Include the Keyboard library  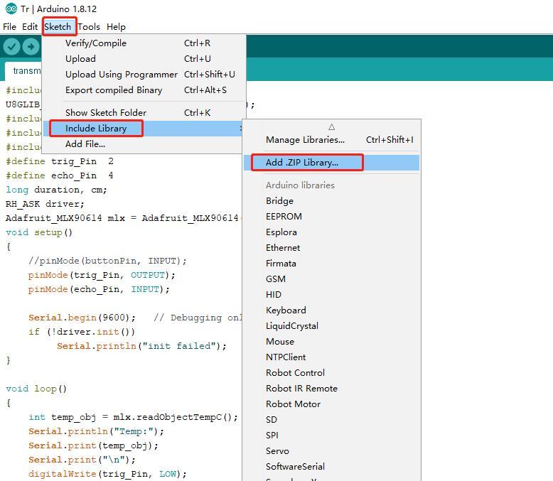331,310
